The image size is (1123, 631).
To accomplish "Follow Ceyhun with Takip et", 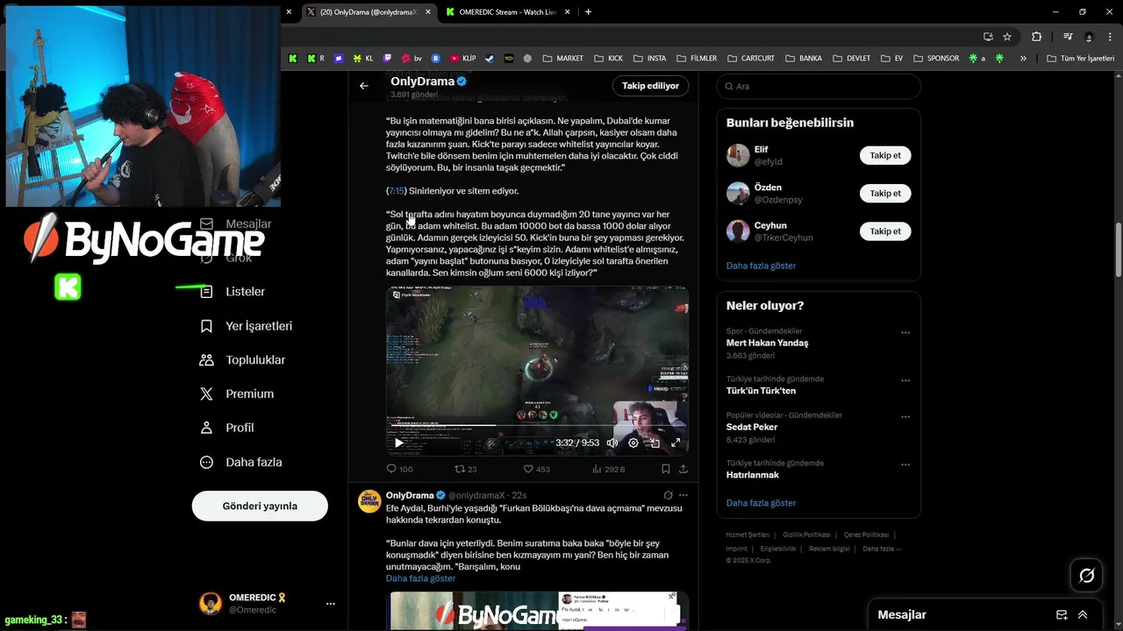I will (x=885, y=231).
